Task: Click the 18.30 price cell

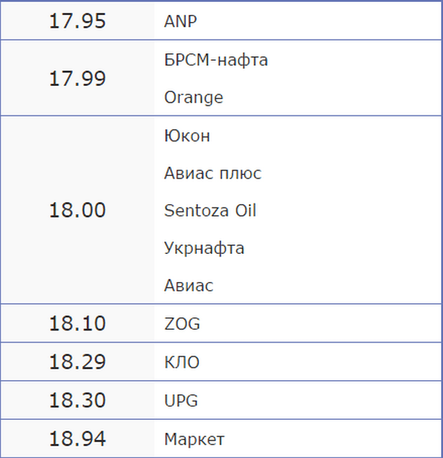Action: click(78, 400)
